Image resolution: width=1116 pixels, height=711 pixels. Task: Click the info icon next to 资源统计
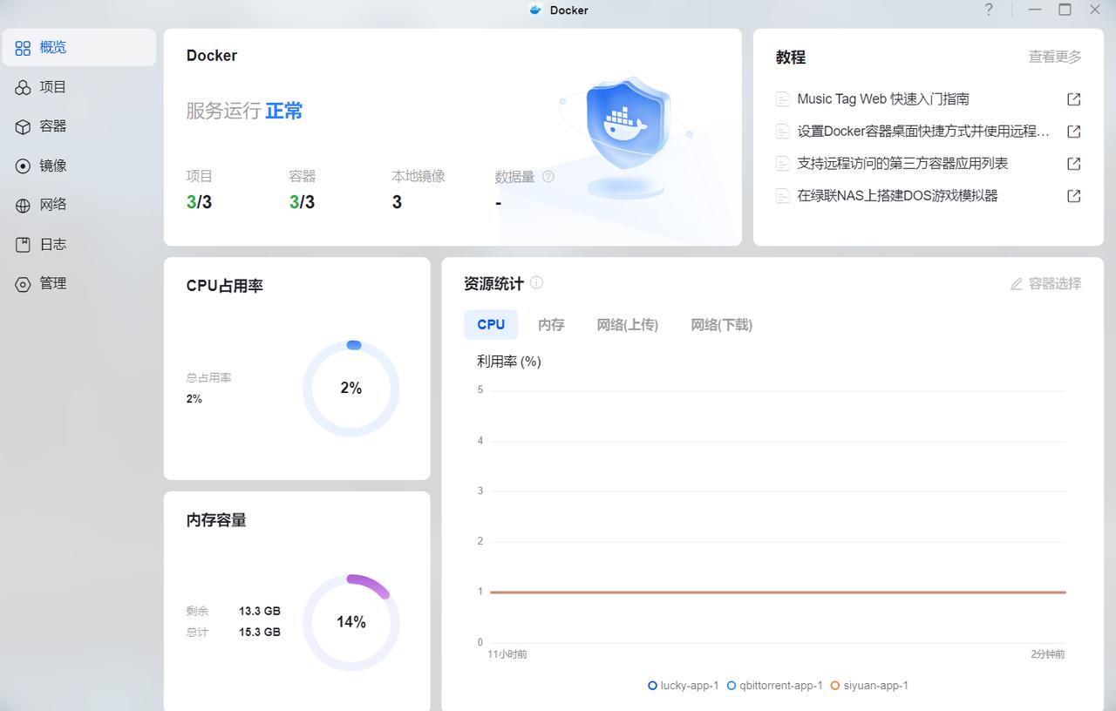[536, 282]
